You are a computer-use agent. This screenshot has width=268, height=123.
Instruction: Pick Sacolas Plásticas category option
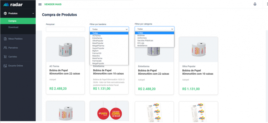pyautogui.click(x=145, y=41)
